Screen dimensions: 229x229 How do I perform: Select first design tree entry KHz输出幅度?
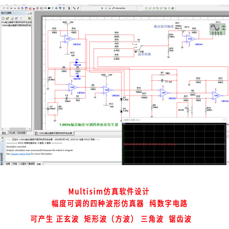pos(16,22)
